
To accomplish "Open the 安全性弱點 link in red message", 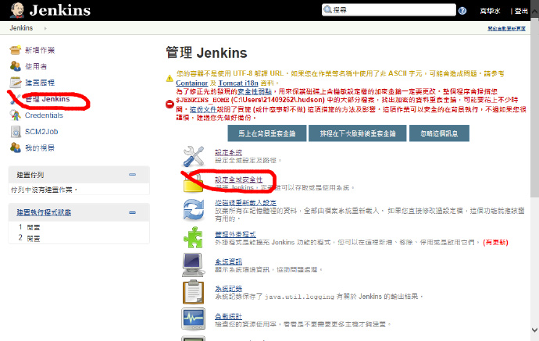I will (255, 92).
